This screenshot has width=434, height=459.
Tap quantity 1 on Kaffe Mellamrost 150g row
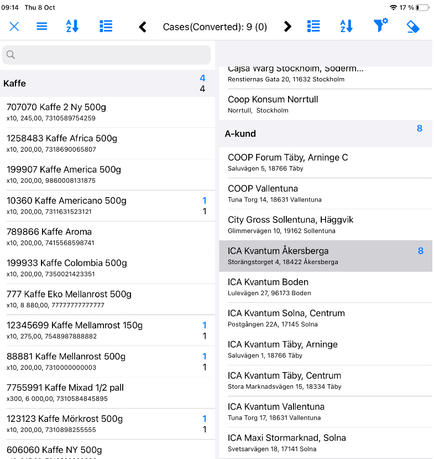tap(205, 325)
